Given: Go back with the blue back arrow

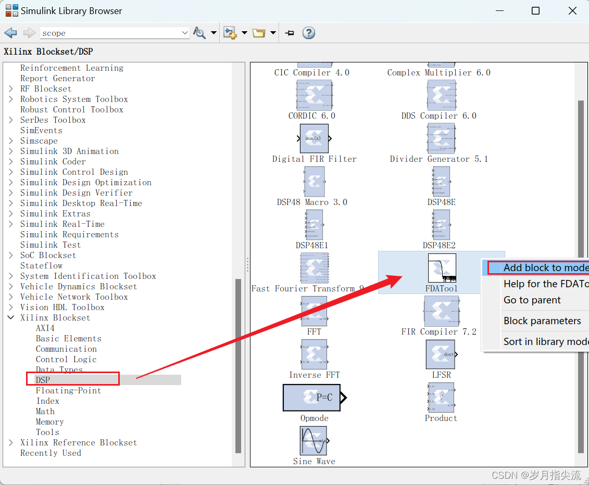Looking at the screenshot, I should point(10,33).
